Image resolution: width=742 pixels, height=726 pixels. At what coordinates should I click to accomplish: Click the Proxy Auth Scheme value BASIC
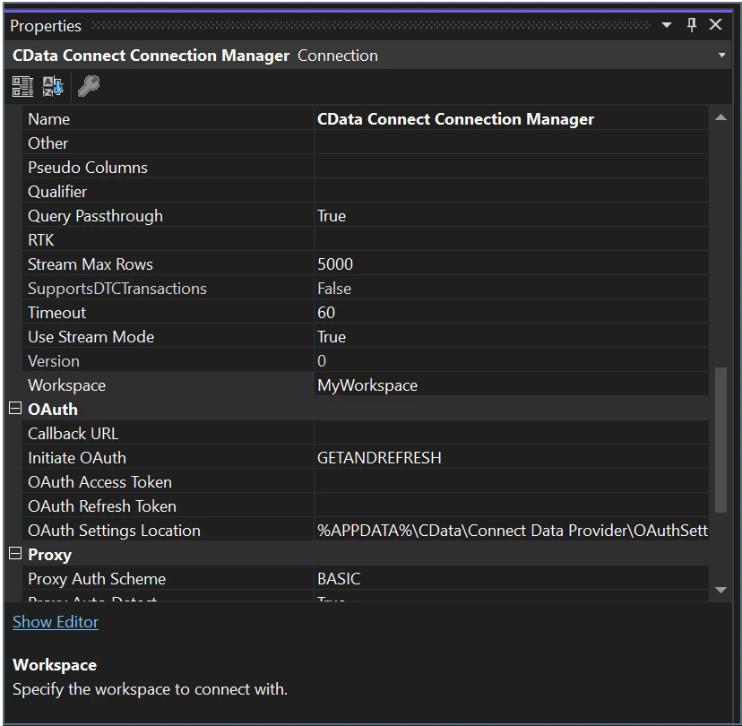(512, 578)
